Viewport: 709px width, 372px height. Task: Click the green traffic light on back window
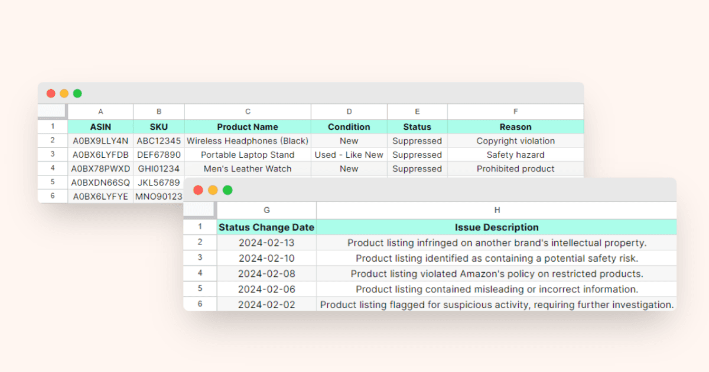click(77, 93)
